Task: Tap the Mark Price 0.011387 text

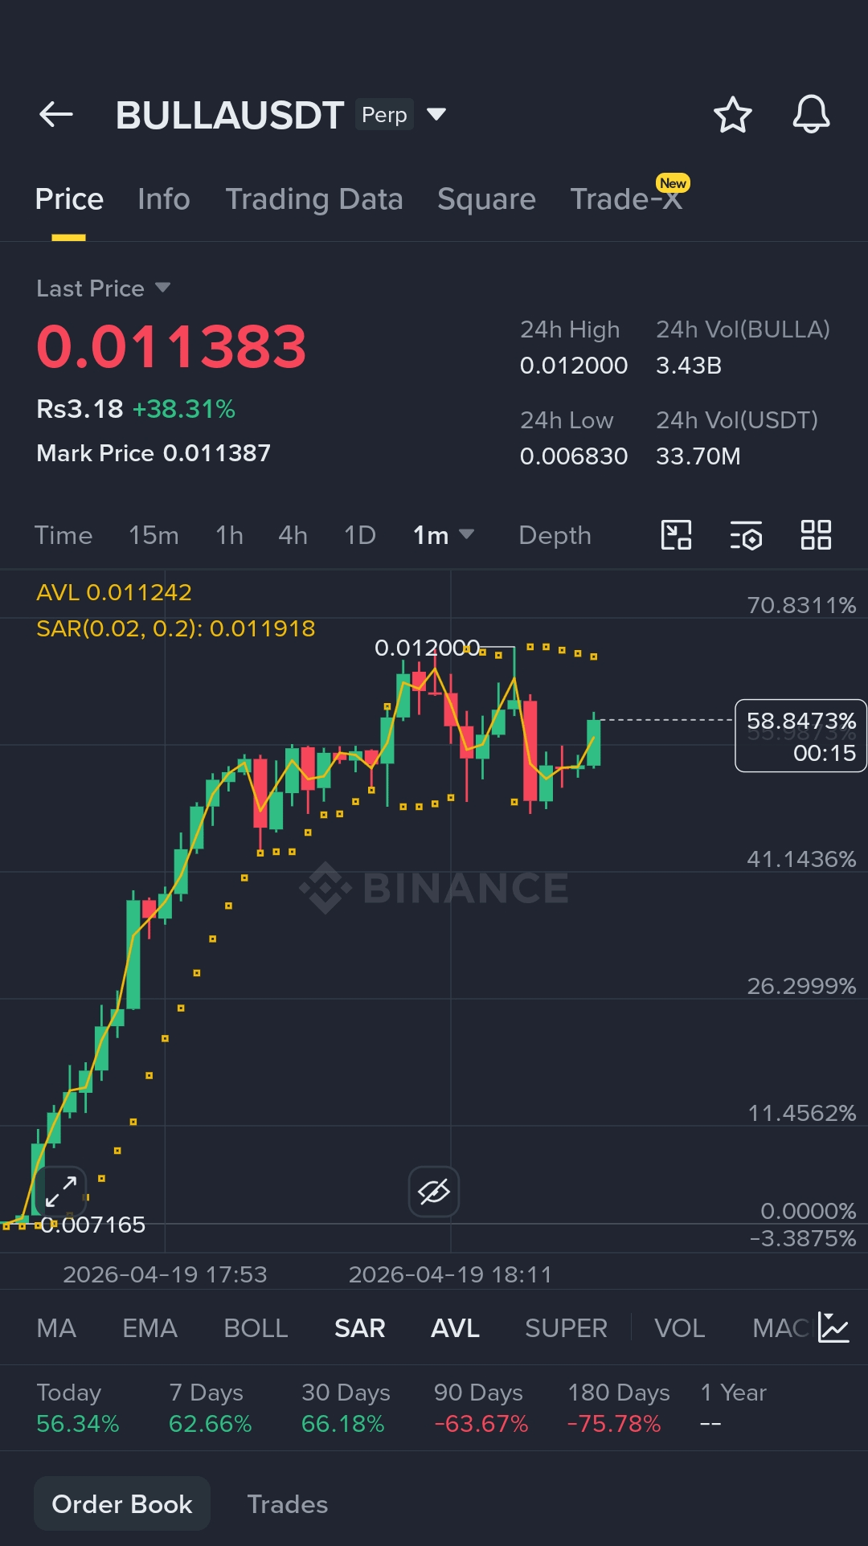Action: click(x=154, y=453)
